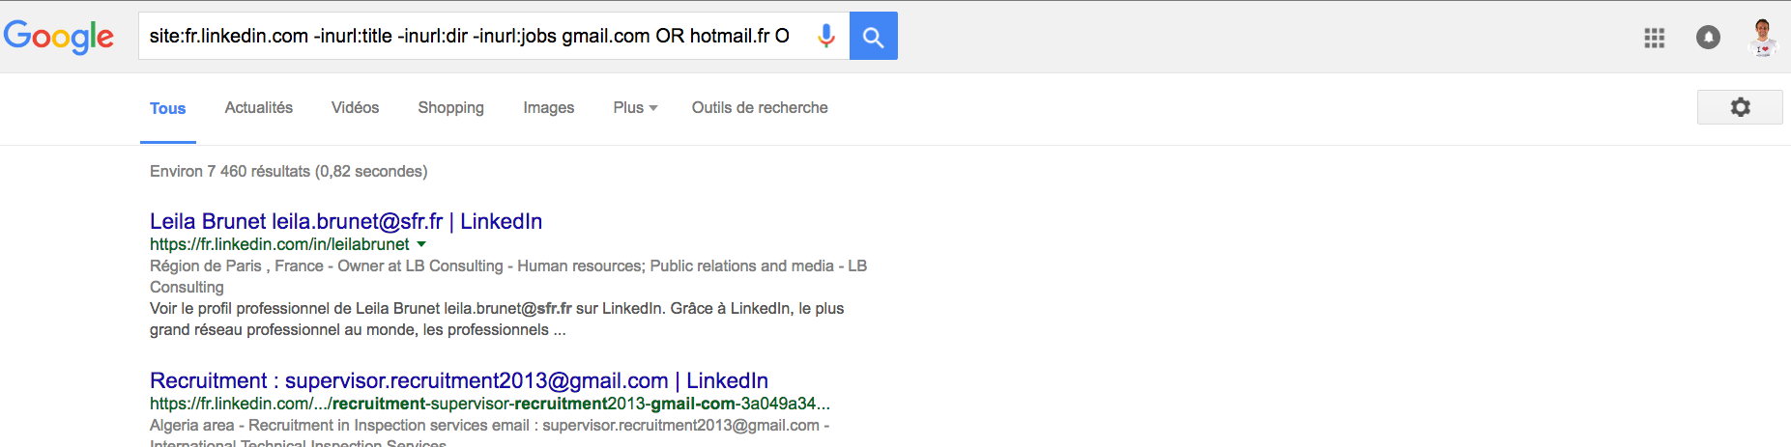
Task: Open the Shopping tab
Action: 450,108
